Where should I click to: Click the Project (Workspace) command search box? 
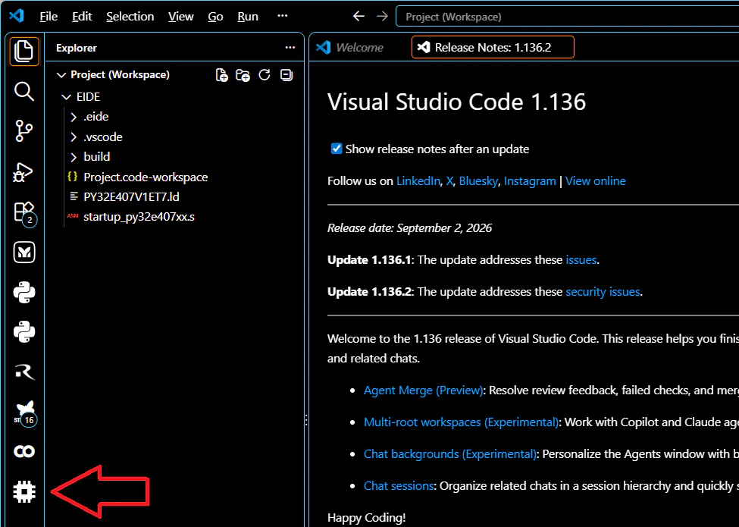(568, 17)
